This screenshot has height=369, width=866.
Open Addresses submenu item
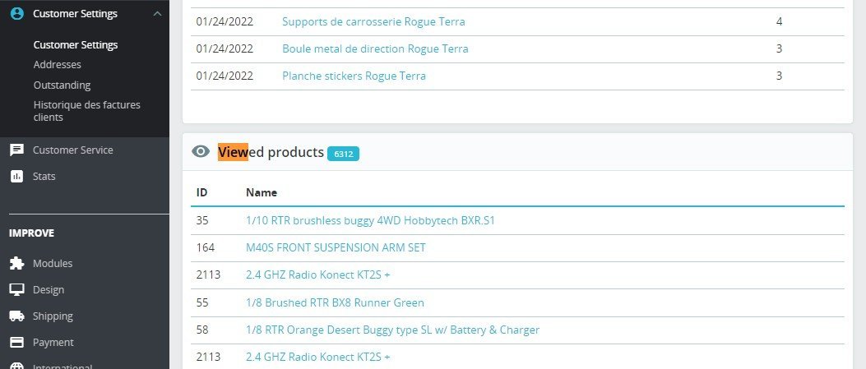tap(57, 65)
